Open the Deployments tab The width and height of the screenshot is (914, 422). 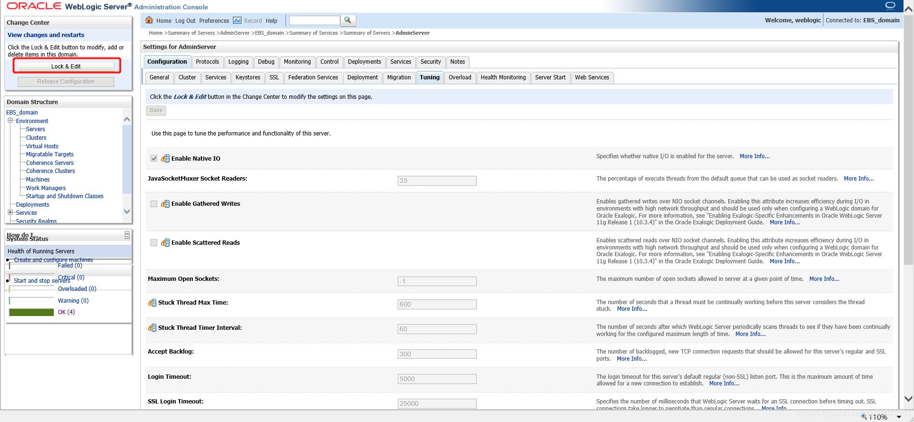click(364, 62)
